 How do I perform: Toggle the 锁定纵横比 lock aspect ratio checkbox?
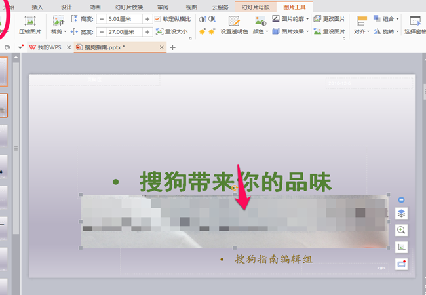(x=157, y=19)
